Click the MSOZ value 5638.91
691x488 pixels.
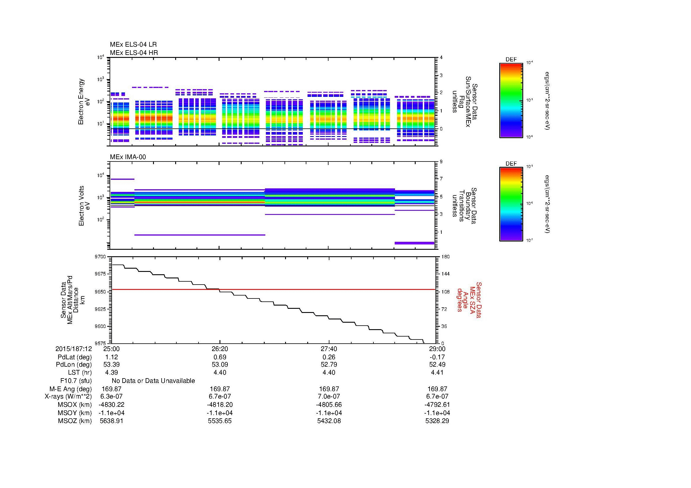[111, 421]
